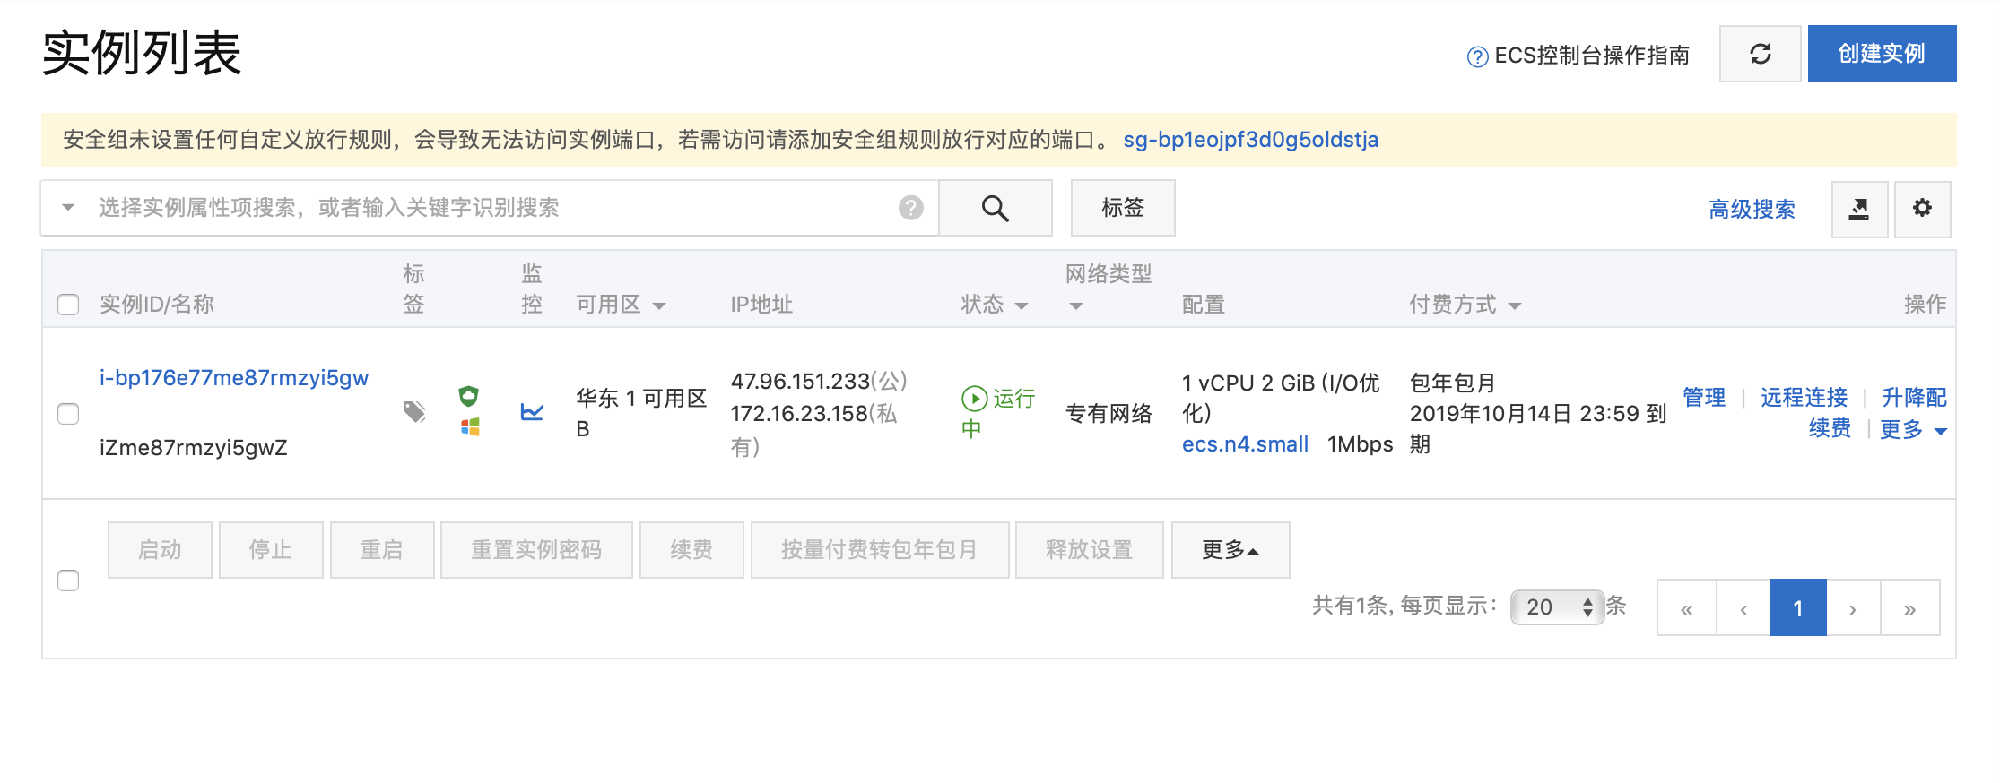Open the 状态 filter dropdown
2000x783 pixels.
pos(1022,305)
